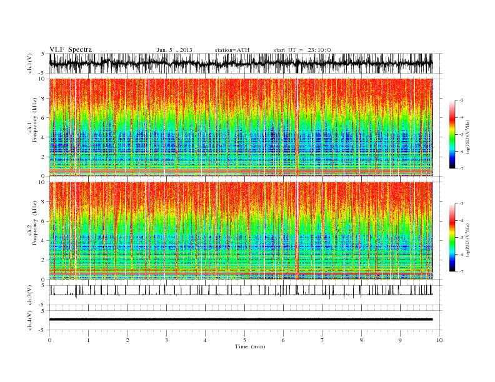
Task: Click the "4" kHz tick of ch.2 spectrogram
Action: pos(43,241)
